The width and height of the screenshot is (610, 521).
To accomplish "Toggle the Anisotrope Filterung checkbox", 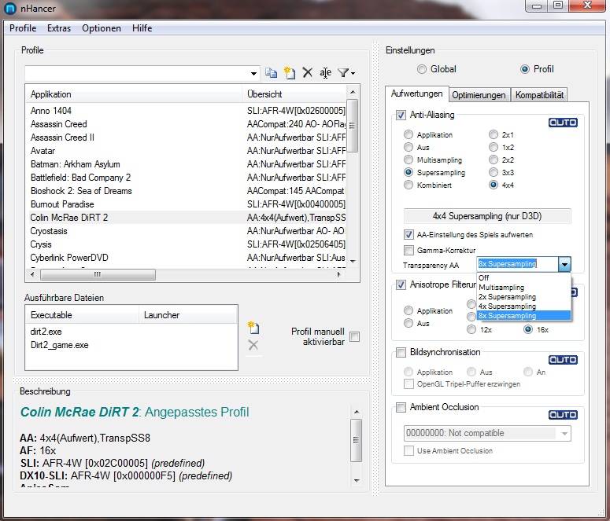I will [x=401, y=284].
